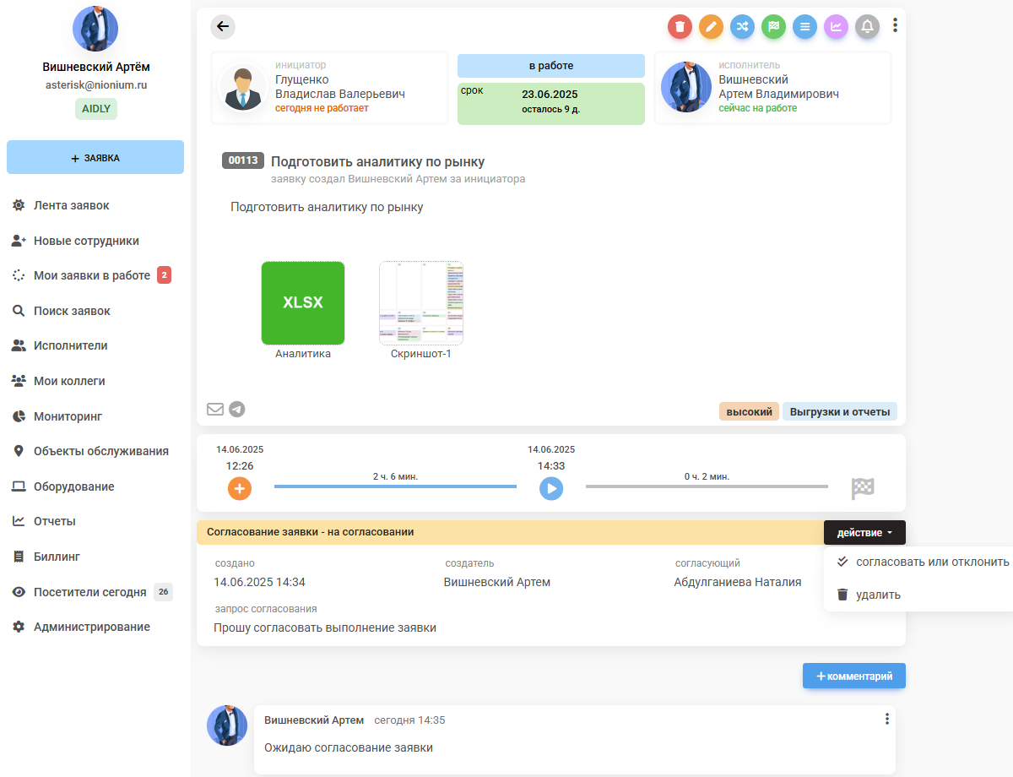Click the orange plus timeline marker
1013x777 pixels.
[240, 488]
